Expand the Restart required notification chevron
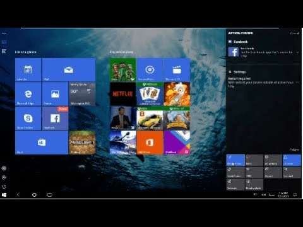 (x=297, y=83)
